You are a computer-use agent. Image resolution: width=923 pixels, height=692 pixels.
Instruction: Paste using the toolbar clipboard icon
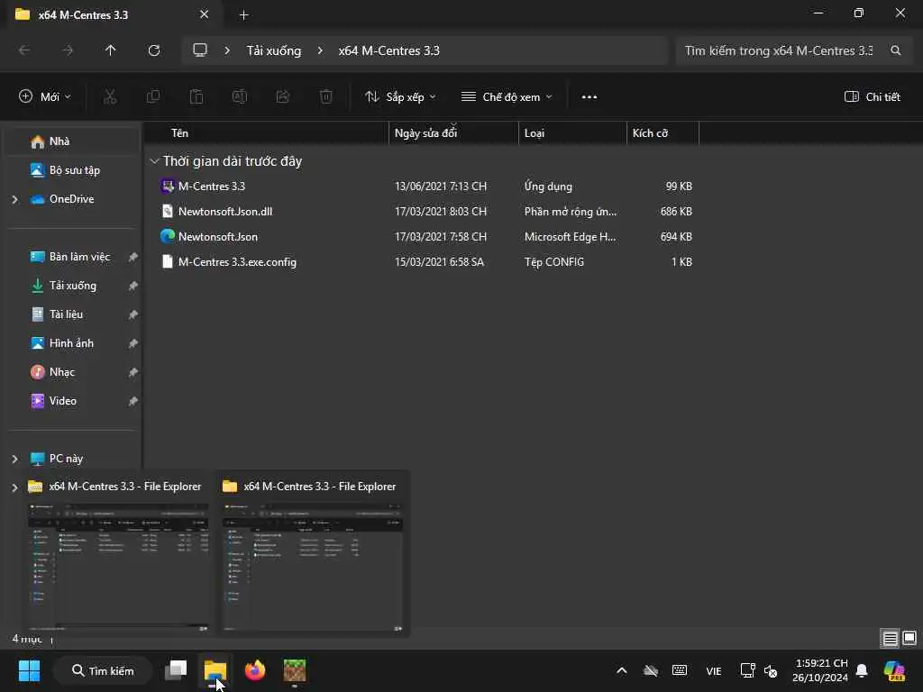tap(196, 96)
